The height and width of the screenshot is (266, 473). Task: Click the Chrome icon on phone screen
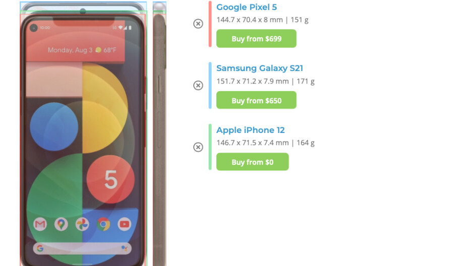click(x=103, y=224)
